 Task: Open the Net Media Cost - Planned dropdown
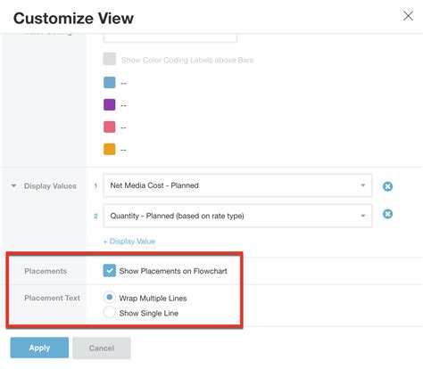[x=237, y=185]
